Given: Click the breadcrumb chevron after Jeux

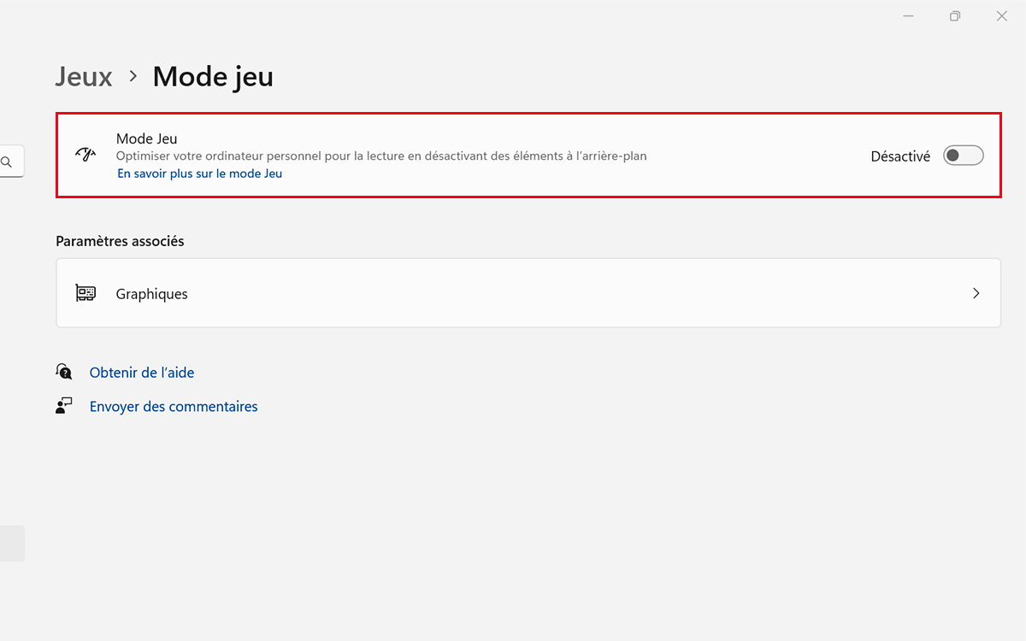Looking at the screenshot, I should [x=133, y=76].
